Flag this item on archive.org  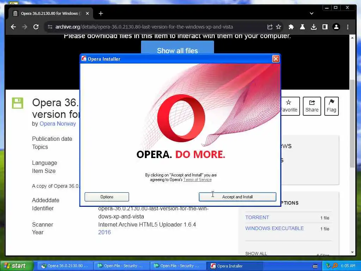coord(331,106)
